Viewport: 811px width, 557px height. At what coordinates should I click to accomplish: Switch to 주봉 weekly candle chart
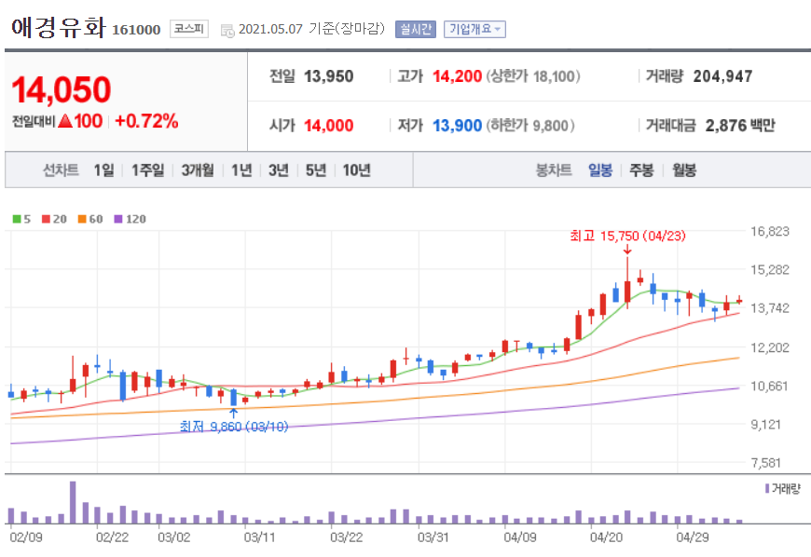[x=642, y=170]
